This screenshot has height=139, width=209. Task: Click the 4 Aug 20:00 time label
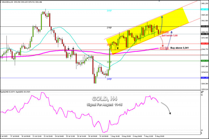point(126,136)
